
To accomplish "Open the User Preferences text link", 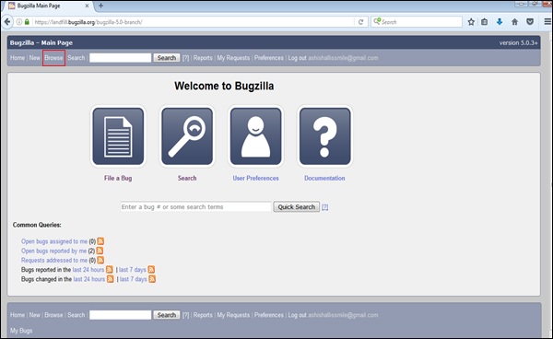I will 255,179.
